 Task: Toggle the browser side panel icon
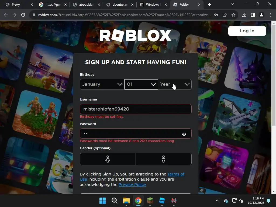(253, 15)
